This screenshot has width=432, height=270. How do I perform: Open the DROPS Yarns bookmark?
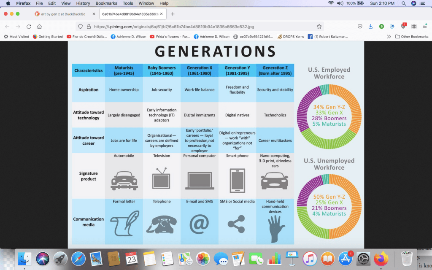[291, 37]
